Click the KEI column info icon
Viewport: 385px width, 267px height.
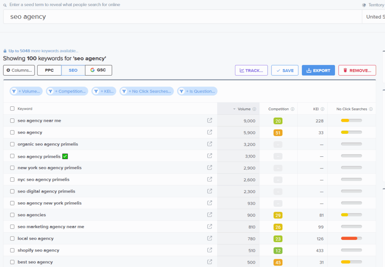coord(322,109)
